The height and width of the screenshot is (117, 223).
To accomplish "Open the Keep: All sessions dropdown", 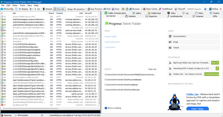I will [x=77, y=9].
